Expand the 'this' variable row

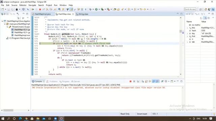(187, 28)
